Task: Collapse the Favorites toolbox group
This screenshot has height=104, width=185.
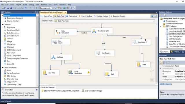Action: (2, 15)
